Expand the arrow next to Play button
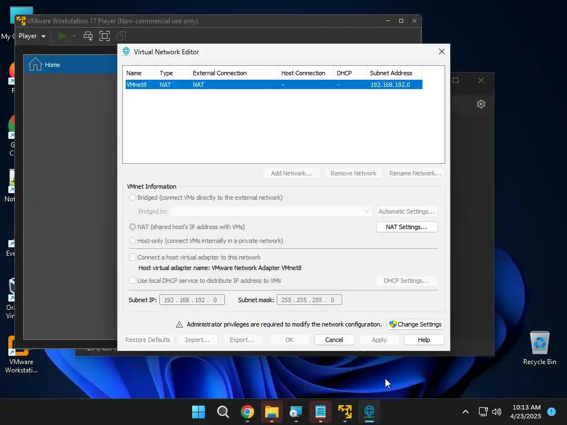 point(74,36)
